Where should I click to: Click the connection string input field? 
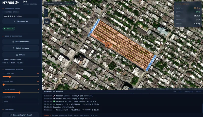pyautogui.click(x=21, y=16)
